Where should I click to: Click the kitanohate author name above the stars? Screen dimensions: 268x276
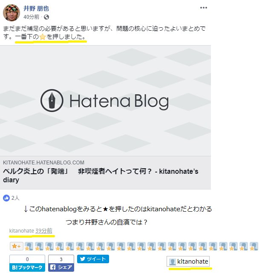[x=21, y=230]
